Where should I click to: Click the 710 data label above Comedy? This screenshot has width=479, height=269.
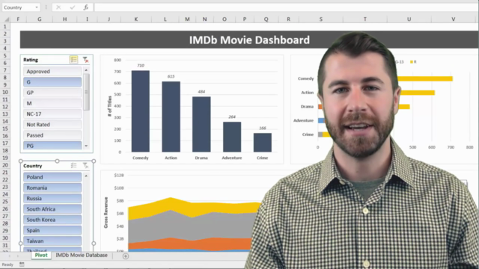click(x=141, y=66)
